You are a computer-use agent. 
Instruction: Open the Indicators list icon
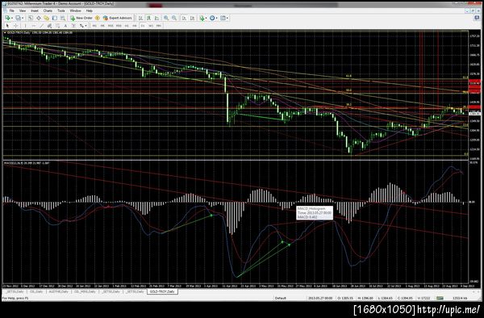pos(202,18)
